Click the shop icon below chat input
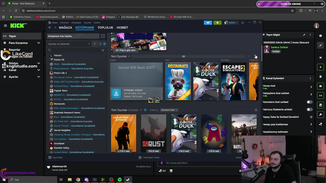This screenshot has height=183, width=326. (171, 171)
